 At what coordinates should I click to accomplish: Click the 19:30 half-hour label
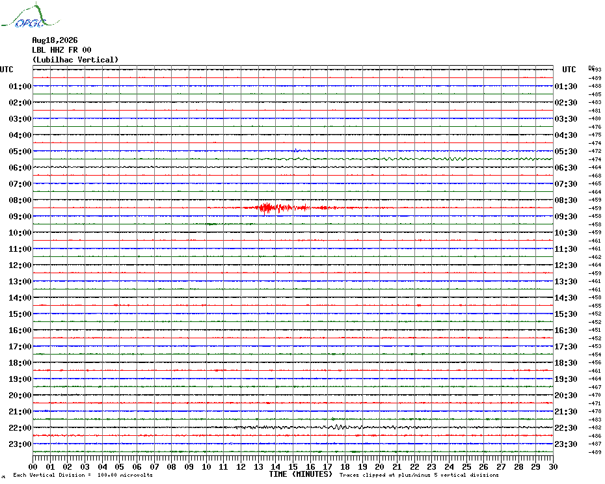click(x=566, y=379)
